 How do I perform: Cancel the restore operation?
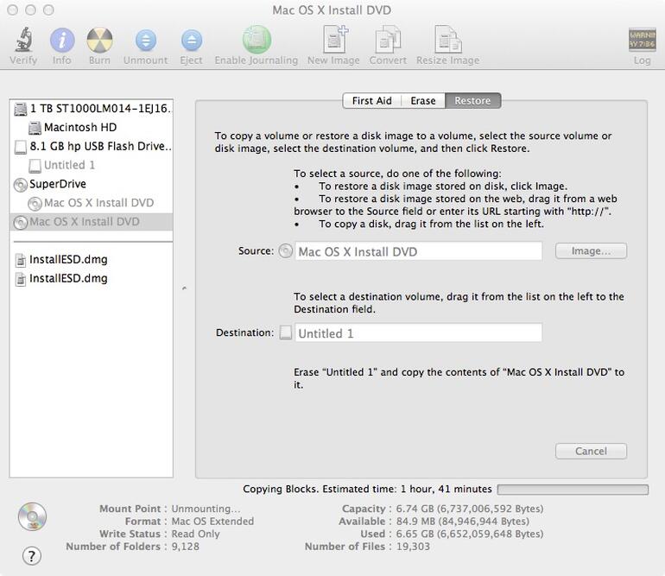591,452
